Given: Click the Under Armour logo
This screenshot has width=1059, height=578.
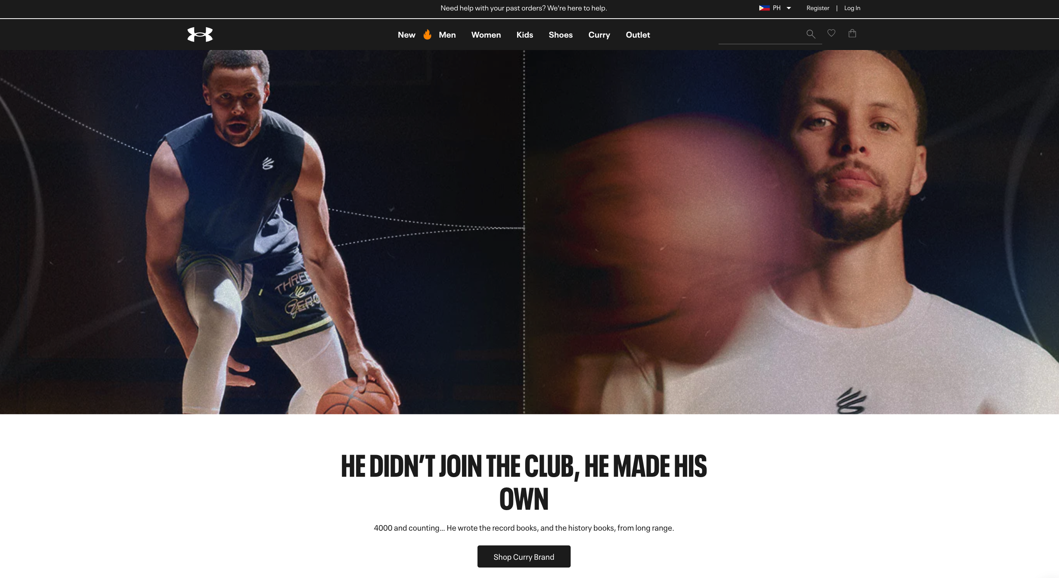Looking at the screenshot, I should click(x=200, y=35).
